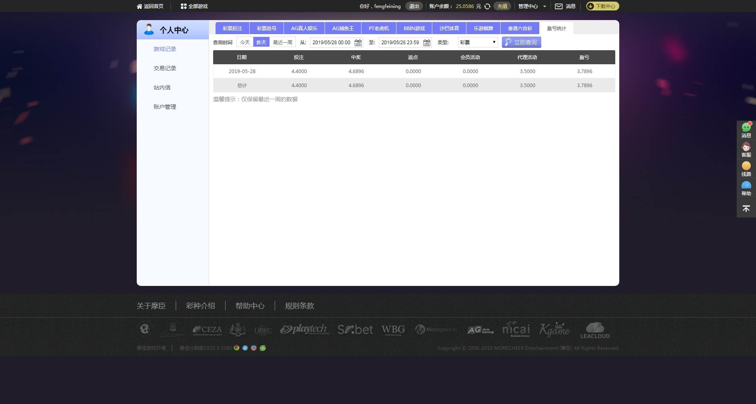756x404 pixels.
Task: Click the balance refresh icon
Action: point(487,6)
